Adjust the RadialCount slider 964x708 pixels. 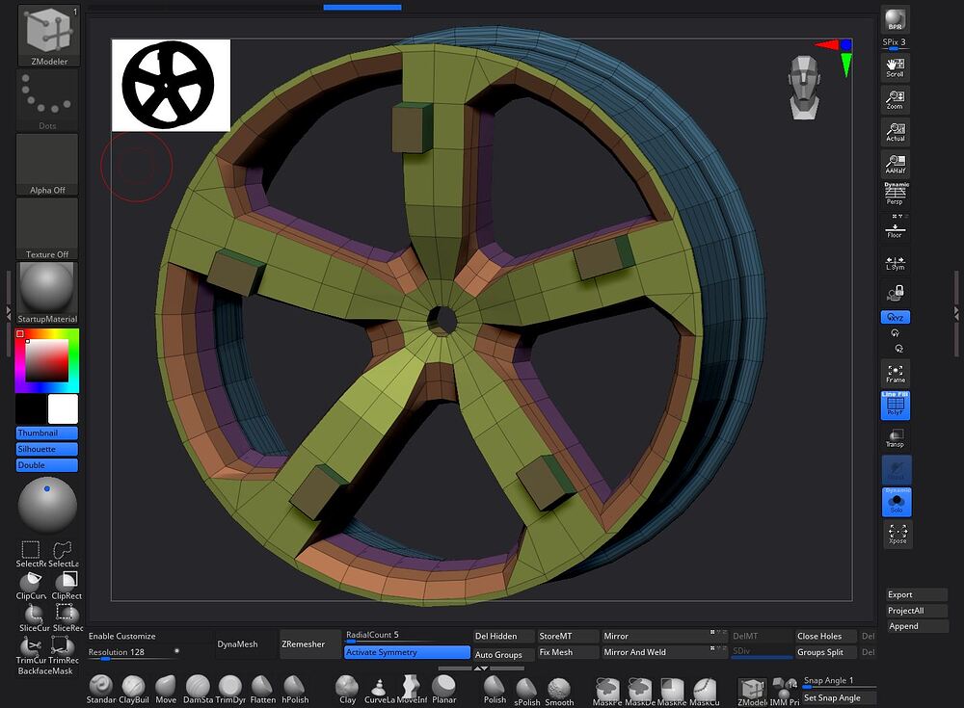tap(407, 636)
